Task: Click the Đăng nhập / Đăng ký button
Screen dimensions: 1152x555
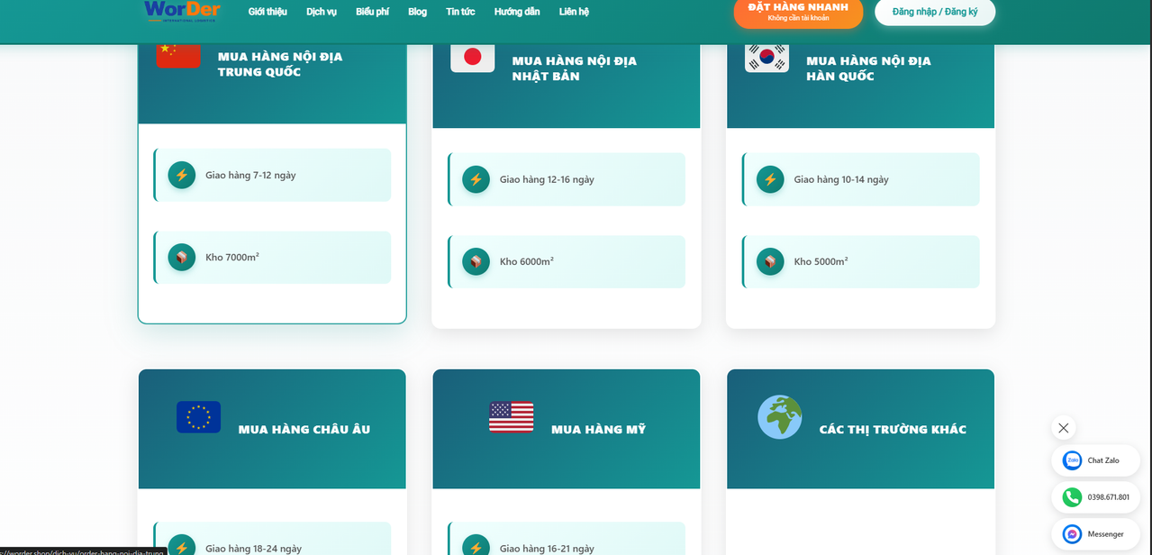Action: [x=935, y=12]
